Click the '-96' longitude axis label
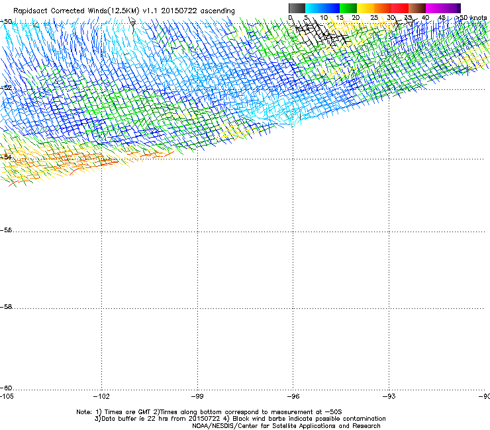Viewport: 490px width, 430px height. pos(293,396)
